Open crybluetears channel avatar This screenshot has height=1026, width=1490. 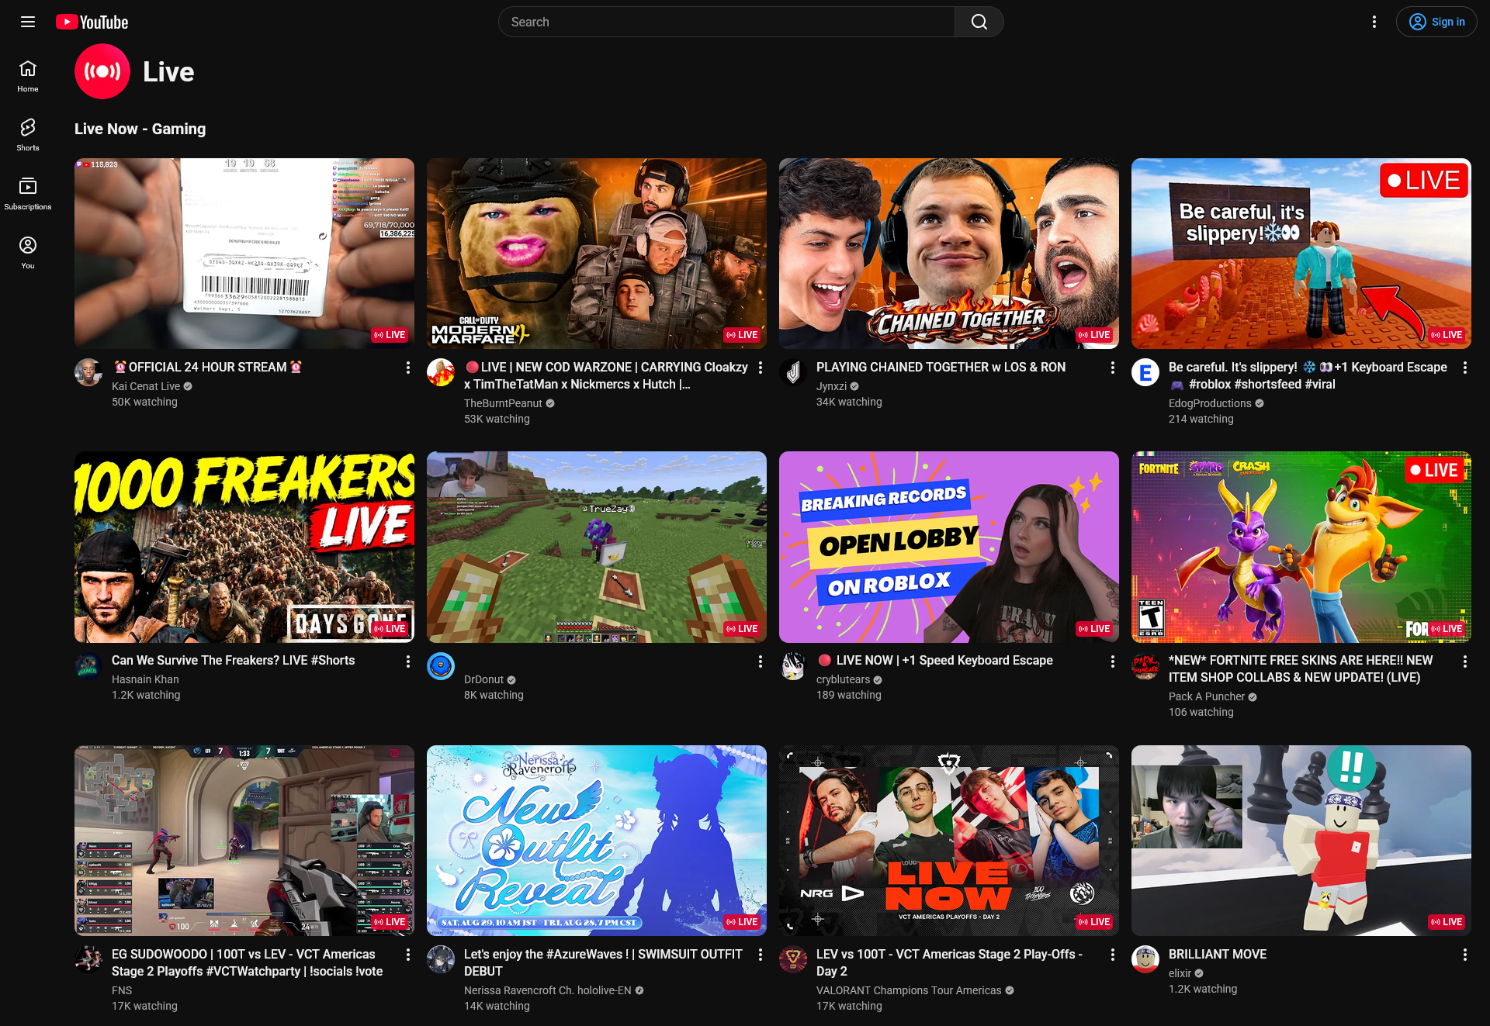(x=793, y=665)
